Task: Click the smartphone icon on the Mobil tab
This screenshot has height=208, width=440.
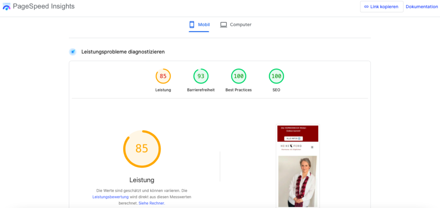Action: click(192, 24)
